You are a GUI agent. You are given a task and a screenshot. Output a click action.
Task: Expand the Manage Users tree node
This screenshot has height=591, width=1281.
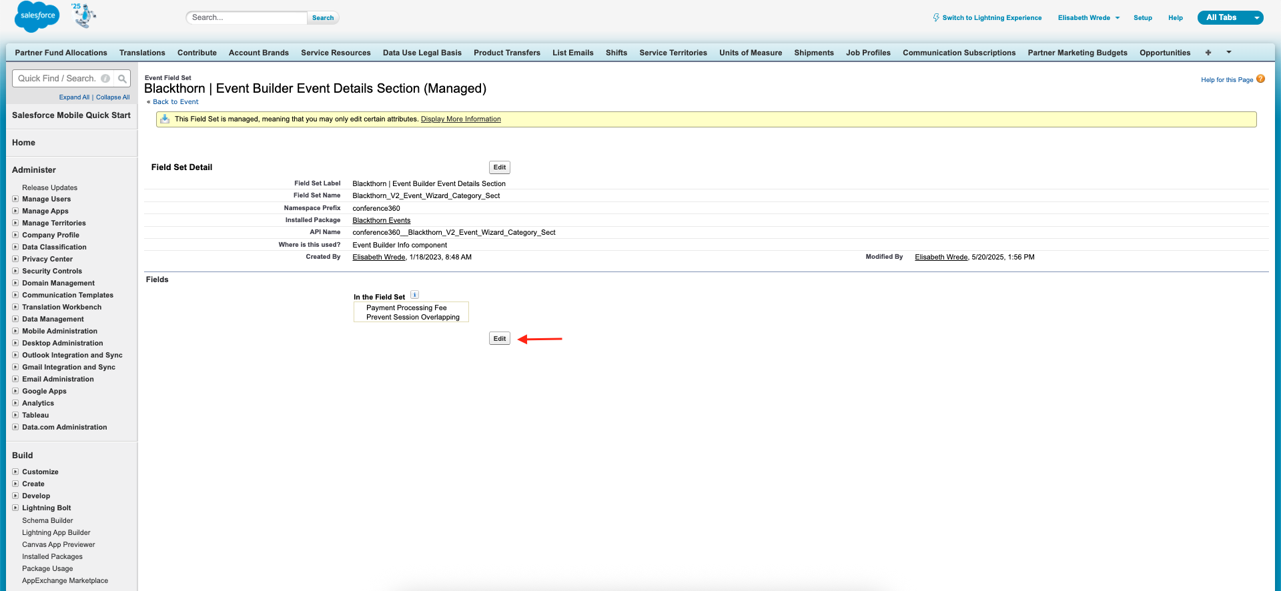pyautogui.click(x=15, y=199)
